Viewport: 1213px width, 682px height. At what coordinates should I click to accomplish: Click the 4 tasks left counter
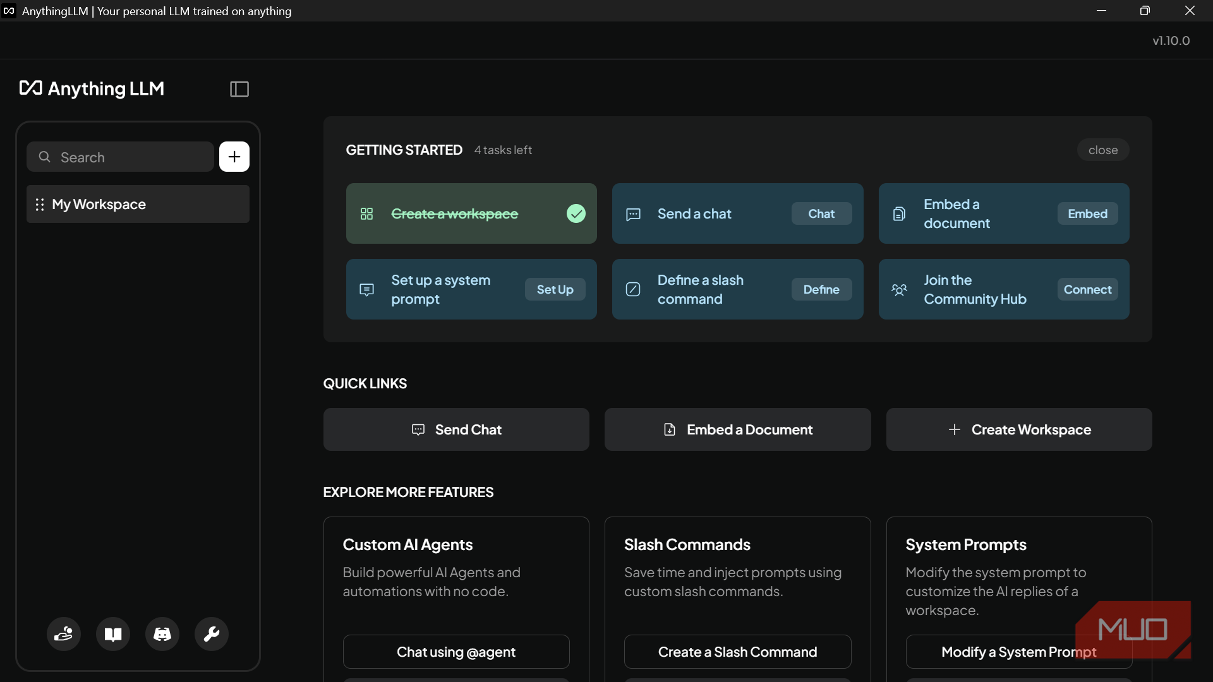pos(503,150)
